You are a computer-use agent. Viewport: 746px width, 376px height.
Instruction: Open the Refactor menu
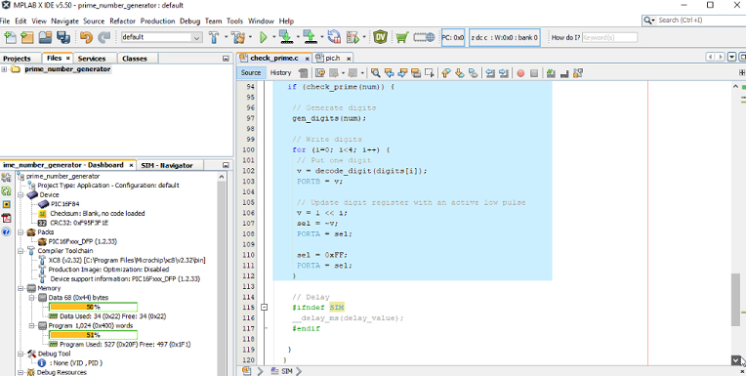pyautogui.click(x=122, y=21)
